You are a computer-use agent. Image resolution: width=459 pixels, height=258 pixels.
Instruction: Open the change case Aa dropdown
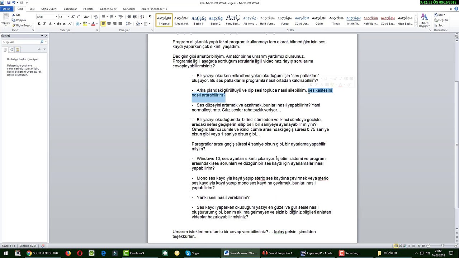[x=86, y=17]
